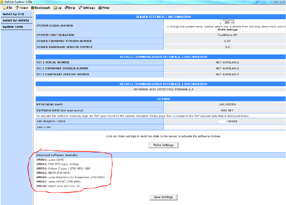Click the File folder icon
286x205 pixels.
pos(5,8)
